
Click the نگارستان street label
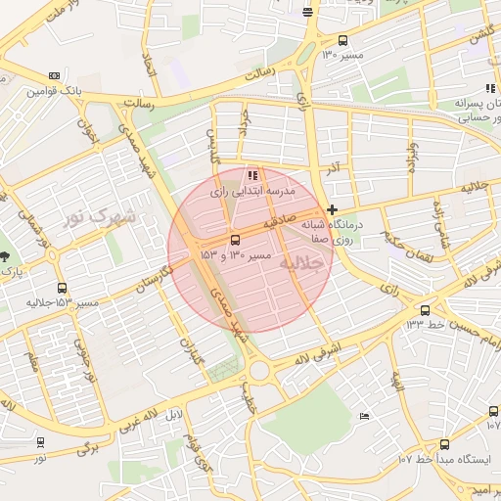[x=155, y=279]
